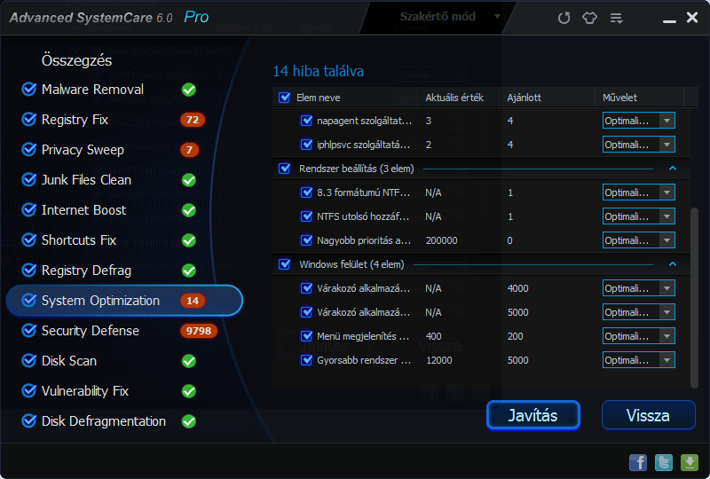Select Disk Scan in the sidebar

(x=69, y=361)
